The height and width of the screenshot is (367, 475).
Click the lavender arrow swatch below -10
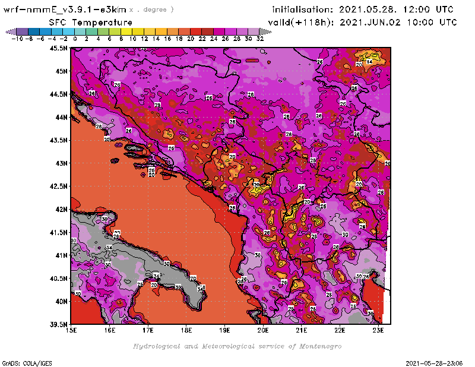[x=11, y=31]
